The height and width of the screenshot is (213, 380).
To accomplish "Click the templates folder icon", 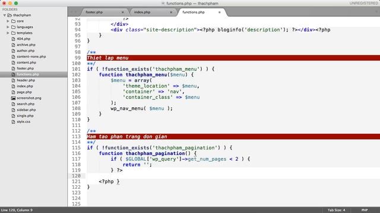I will (x=13, y=33).
